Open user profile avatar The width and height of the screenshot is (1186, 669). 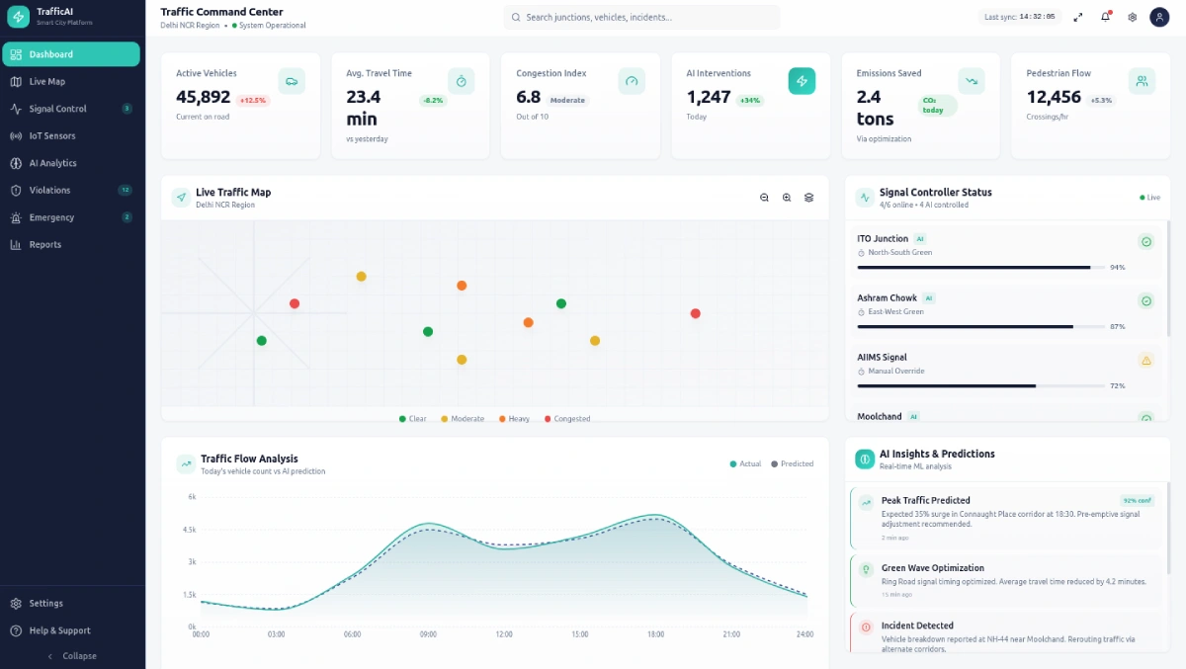1159,17
